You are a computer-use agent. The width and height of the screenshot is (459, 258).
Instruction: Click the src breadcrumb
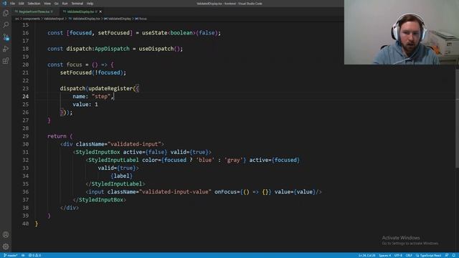[16, 19]
